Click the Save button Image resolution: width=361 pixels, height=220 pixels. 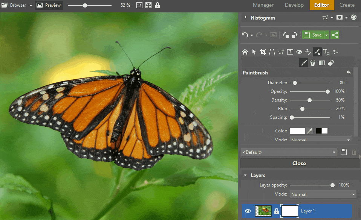313,35
